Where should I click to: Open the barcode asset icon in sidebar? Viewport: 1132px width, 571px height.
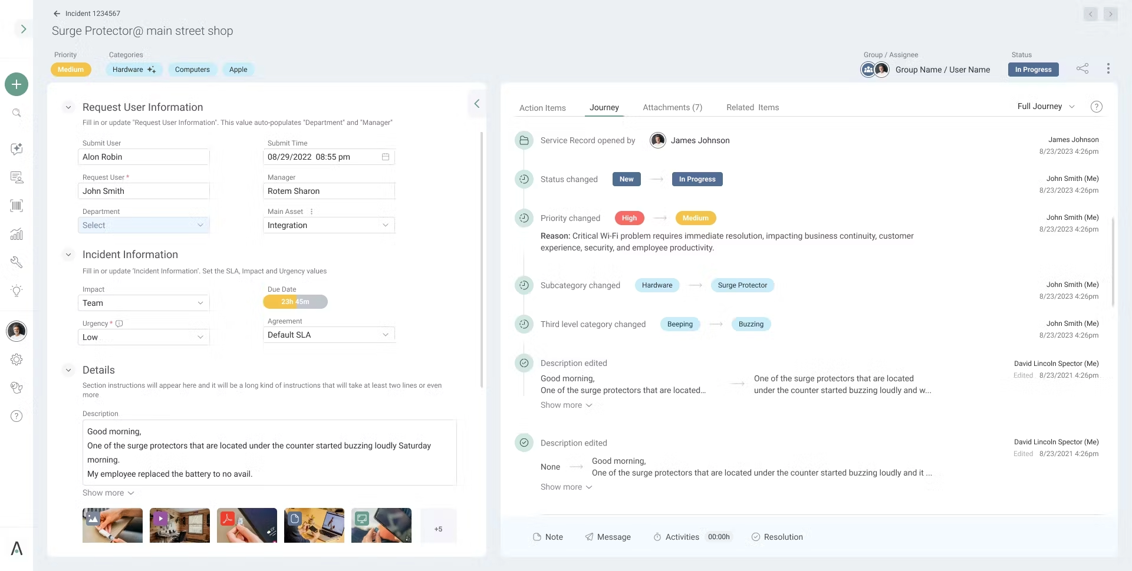[17, 206]
